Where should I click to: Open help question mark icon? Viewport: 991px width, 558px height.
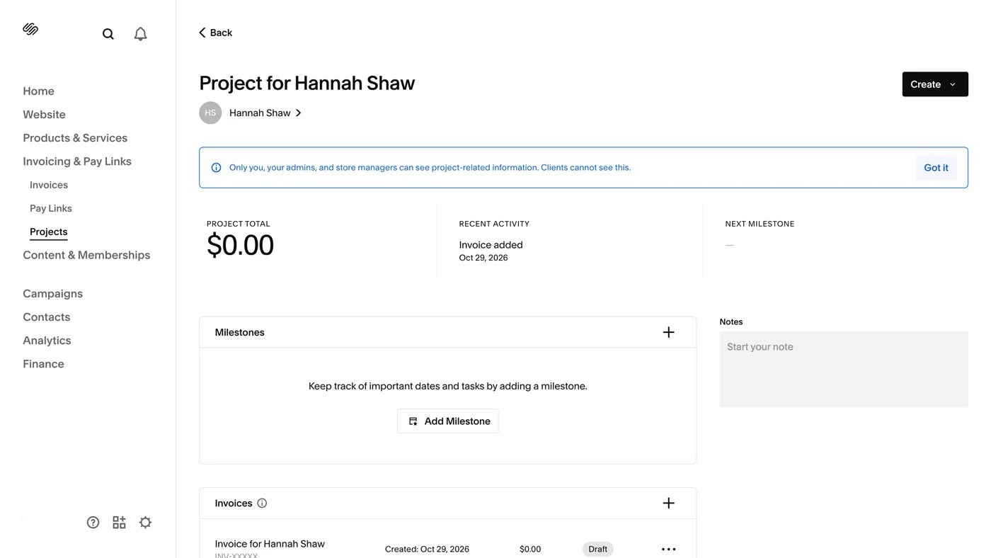pos(93,523)
